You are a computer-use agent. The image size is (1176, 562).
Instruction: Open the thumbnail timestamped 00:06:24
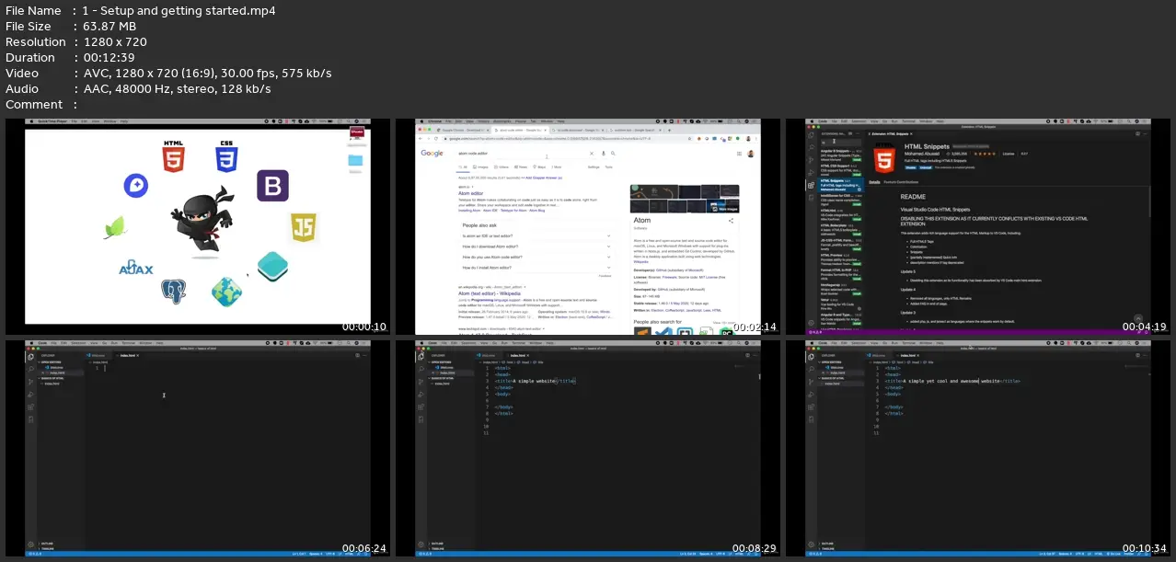click(198, 448)
